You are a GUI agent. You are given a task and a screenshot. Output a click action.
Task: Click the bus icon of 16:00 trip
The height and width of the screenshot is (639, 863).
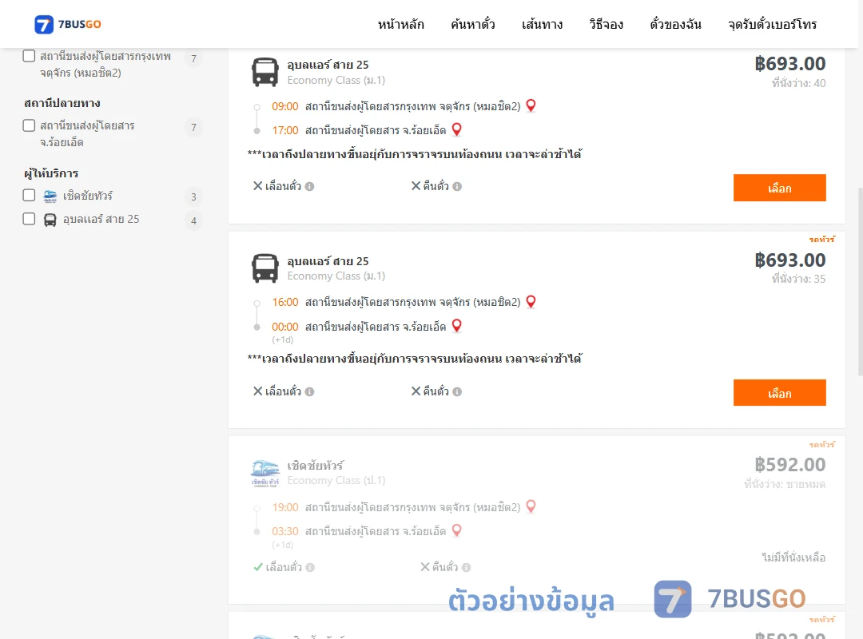point(265,268)
